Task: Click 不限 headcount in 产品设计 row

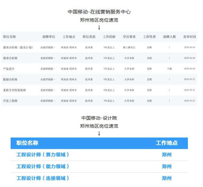Action: click(170, 69)
